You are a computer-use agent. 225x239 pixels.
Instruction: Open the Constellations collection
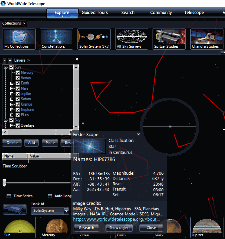tap(56, 39)
